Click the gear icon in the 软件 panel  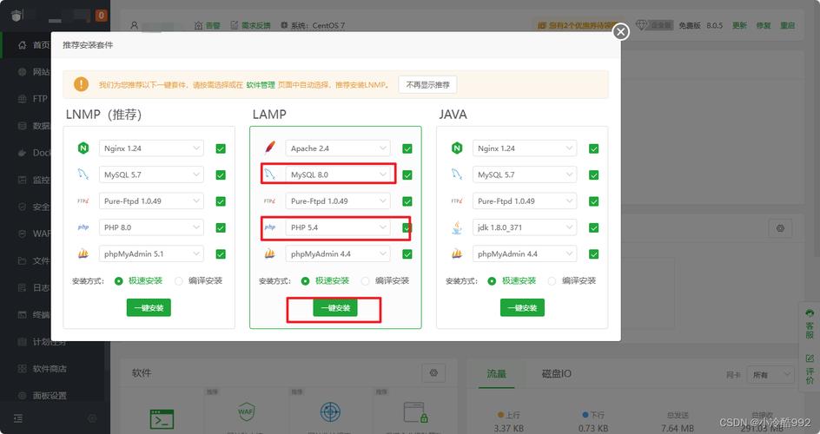(433, 373)
